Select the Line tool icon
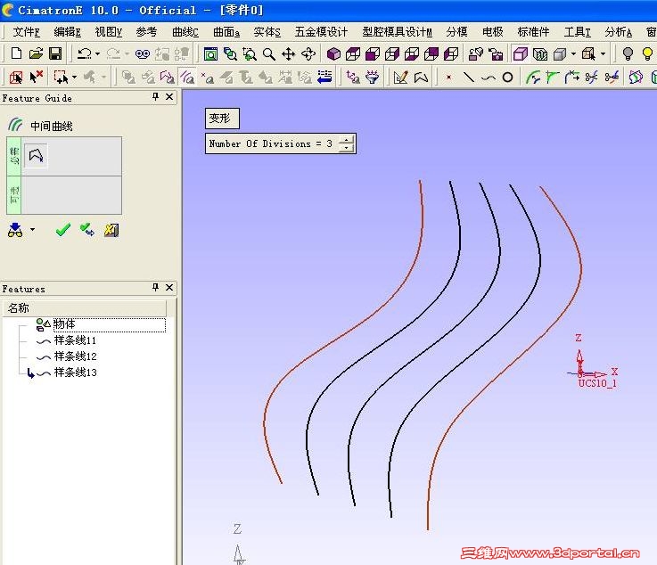This screenshot has height=565, width=657. pos(468,77)
